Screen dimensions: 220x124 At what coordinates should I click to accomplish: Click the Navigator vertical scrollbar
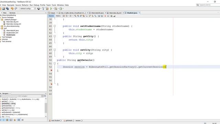46,107
